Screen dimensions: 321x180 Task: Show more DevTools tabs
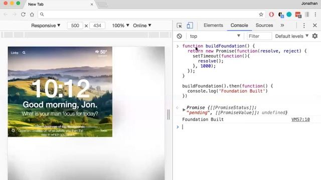point(282,25)
